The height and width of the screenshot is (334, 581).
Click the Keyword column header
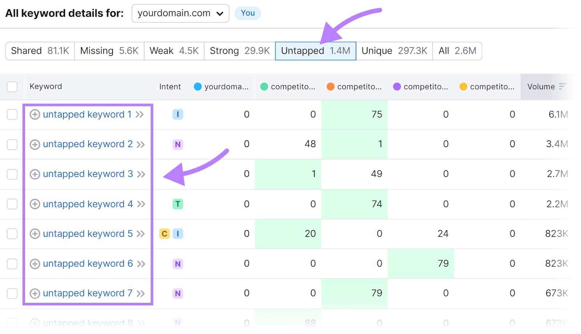click(x=46, y=87)
